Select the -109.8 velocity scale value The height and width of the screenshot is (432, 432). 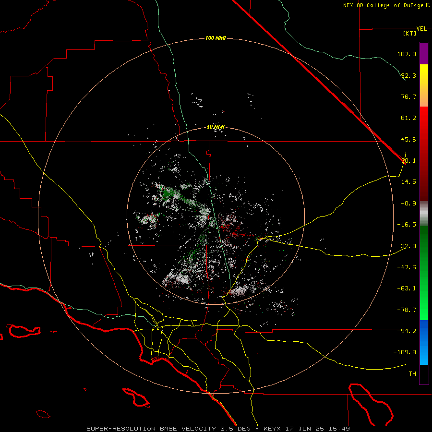(x=405, y=352)
